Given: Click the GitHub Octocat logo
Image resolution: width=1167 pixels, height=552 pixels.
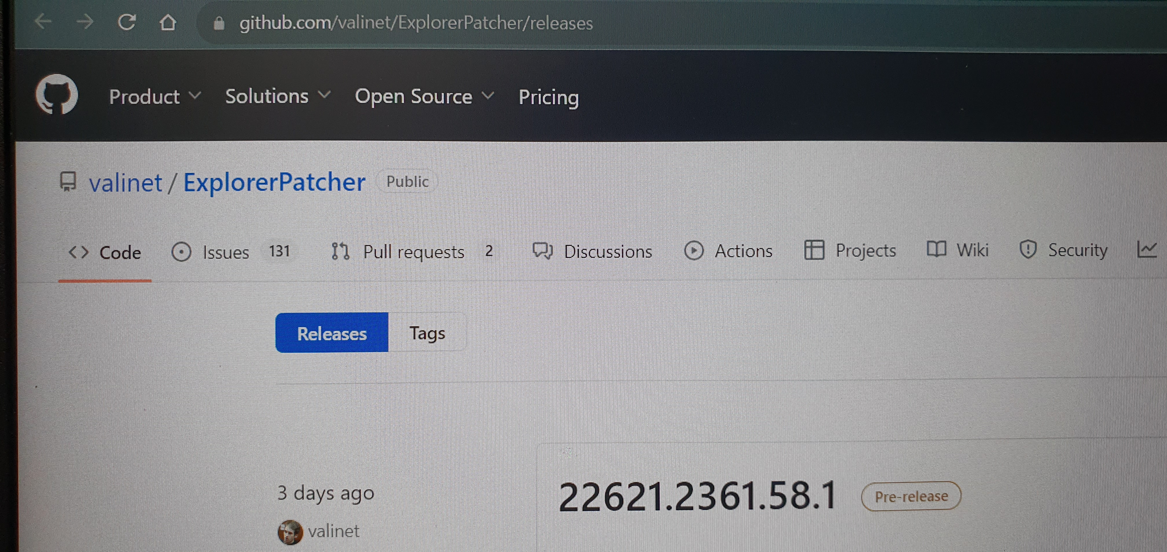Looking at the screenshot, I should tap(57, 94).
